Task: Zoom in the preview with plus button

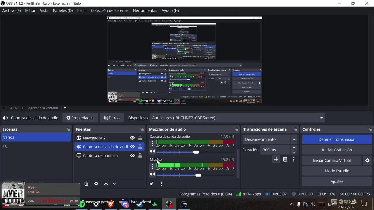Action: tap(23, 108)
